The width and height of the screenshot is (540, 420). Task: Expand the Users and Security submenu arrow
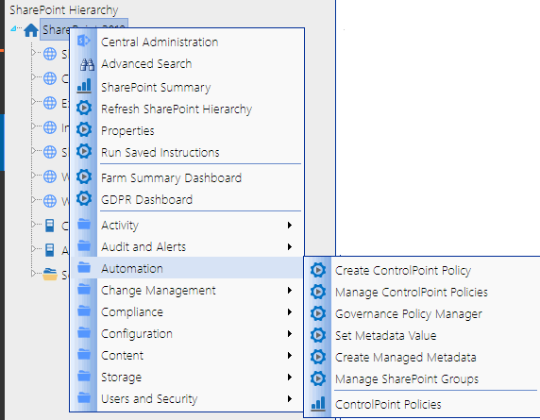[x=290, y=398]
